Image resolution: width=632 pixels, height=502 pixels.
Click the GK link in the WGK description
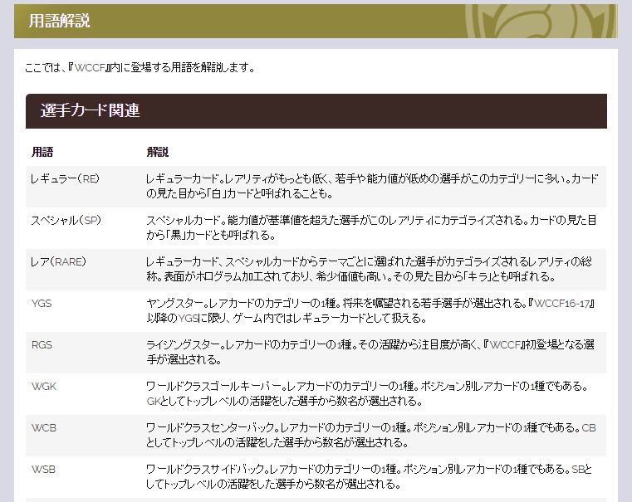pyautogui.click(x=153, y=401)
